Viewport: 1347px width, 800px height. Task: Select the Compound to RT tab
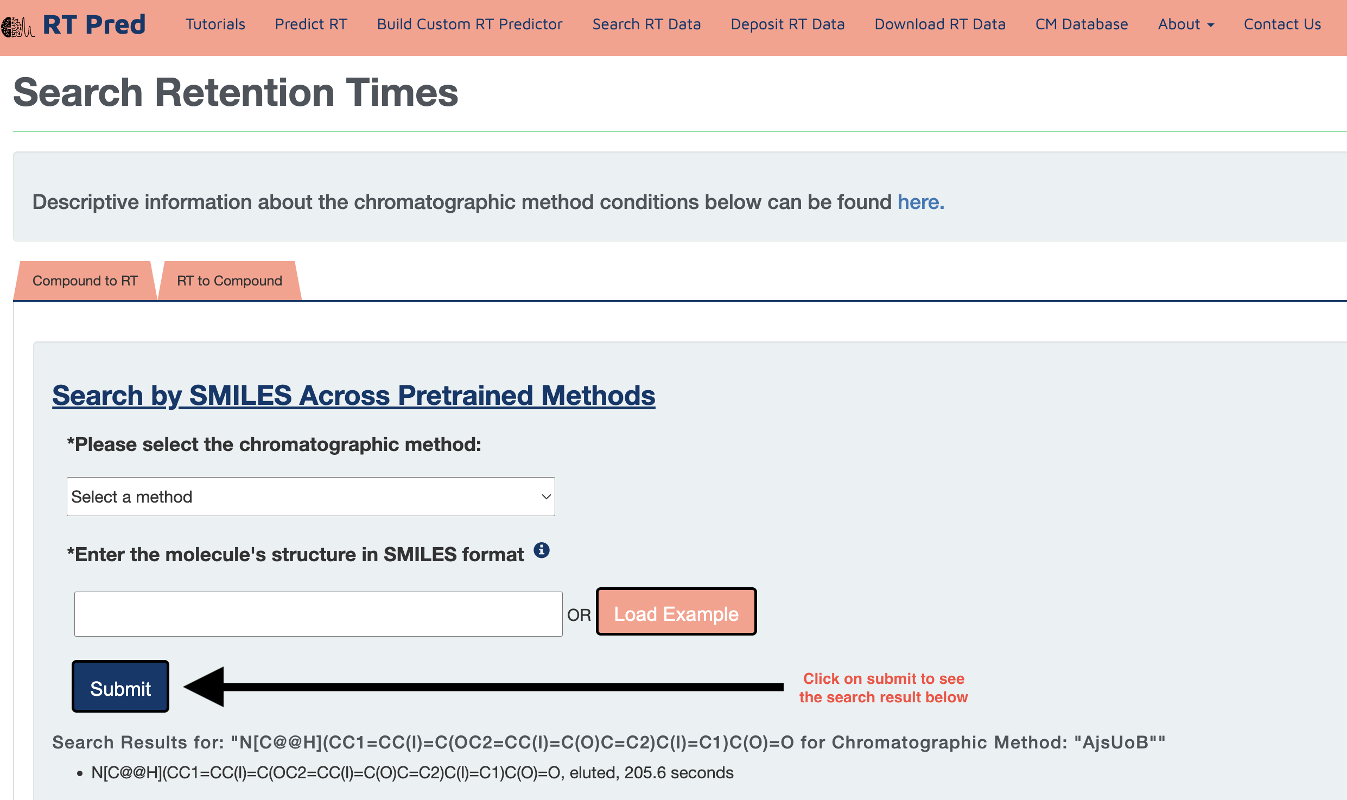tap(85, 281)
